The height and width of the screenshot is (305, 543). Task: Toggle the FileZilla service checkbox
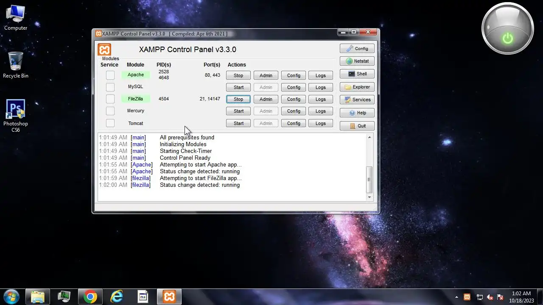tap(110, 99)
